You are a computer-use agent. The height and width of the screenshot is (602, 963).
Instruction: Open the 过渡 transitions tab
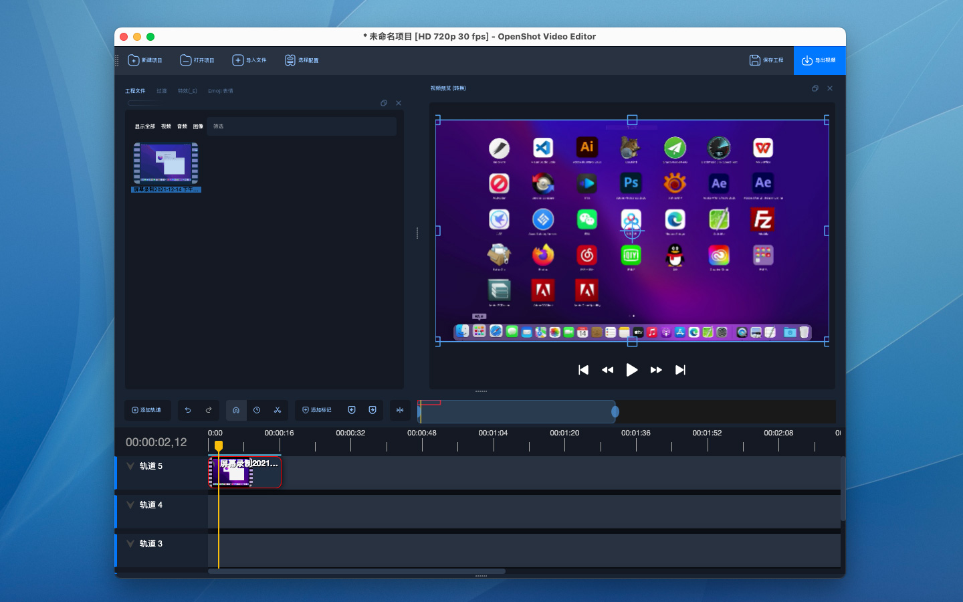pos(162,91)
